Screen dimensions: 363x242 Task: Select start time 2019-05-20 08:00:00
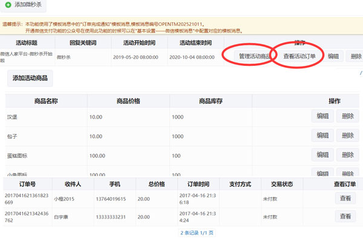(136, 57)
